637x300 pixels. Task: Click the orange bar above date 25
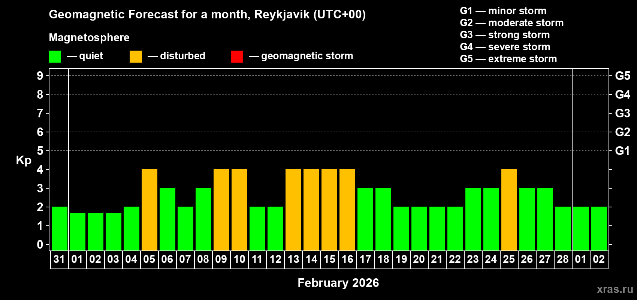[x=509, y=210]
